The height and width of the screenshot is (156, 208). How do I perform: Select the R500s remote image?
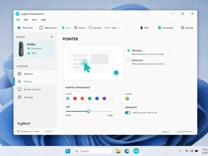coord(21,49)
